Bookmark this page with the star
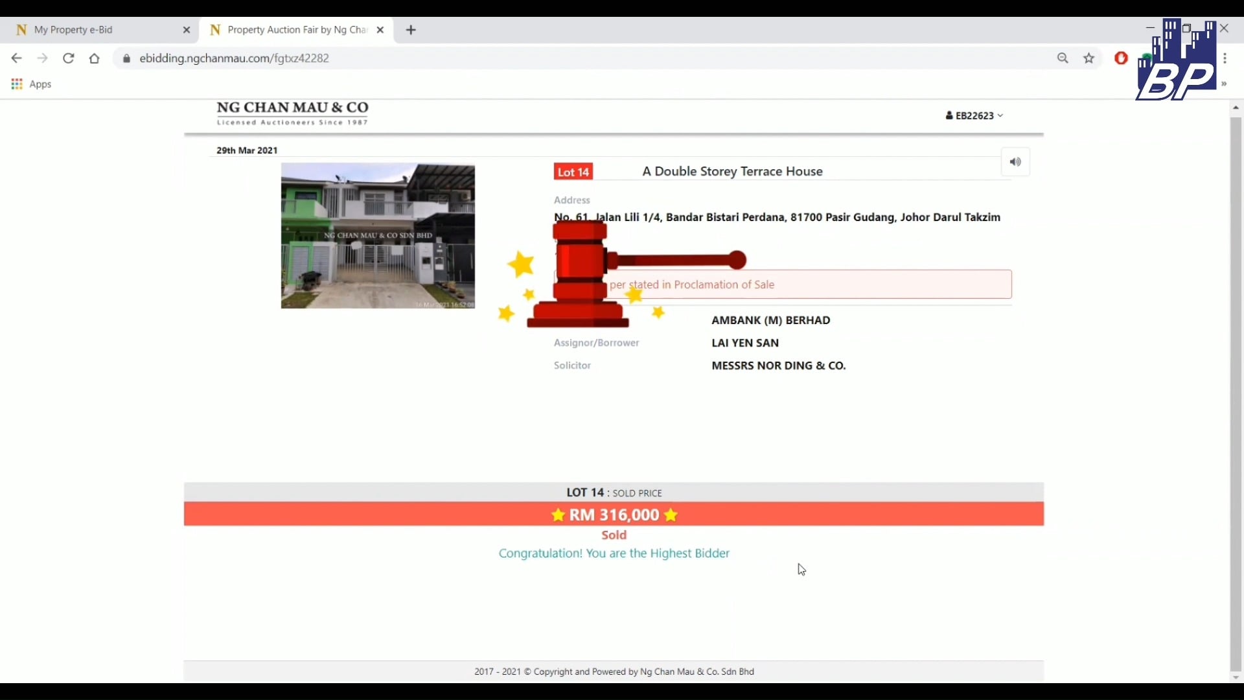This screenshot has height=700, width=1244. 1089,58
